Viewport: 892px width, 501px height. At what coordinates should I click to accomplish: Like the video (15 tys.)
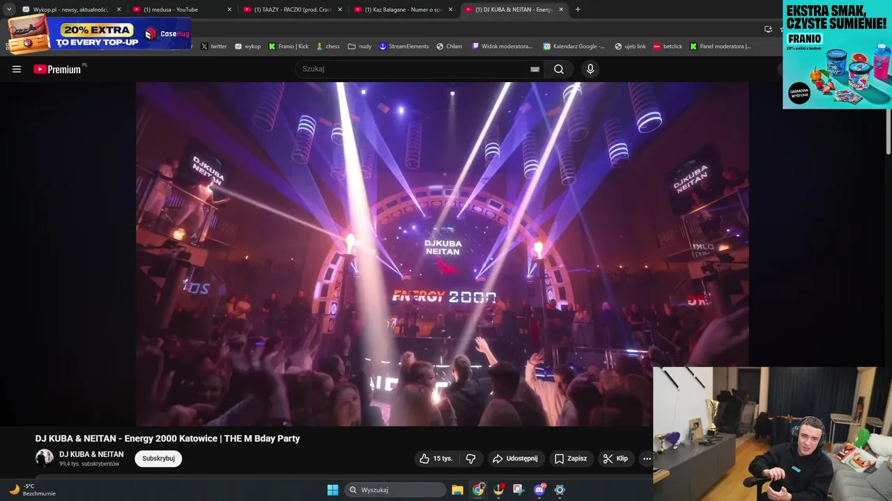(x=436, y=459)
